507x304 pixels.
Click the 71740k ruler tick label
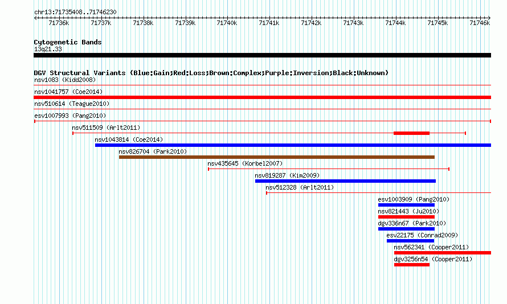227,23
